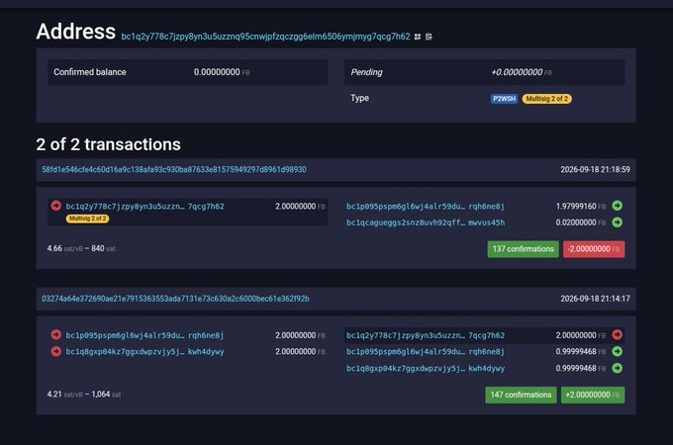Open output address bc1qcagueggs2snz8uvh92qff…mwvus45h
This screenshot has width=673, height=445.
coord(426,222)
